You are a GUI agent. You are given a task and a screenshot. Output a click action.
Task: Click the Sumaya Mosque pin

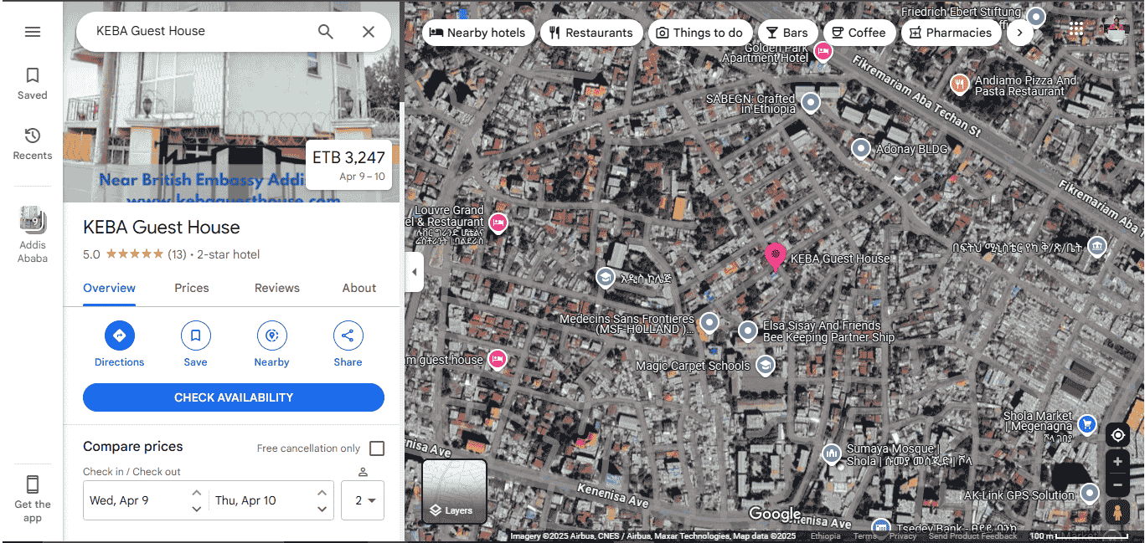pos(832,453)
